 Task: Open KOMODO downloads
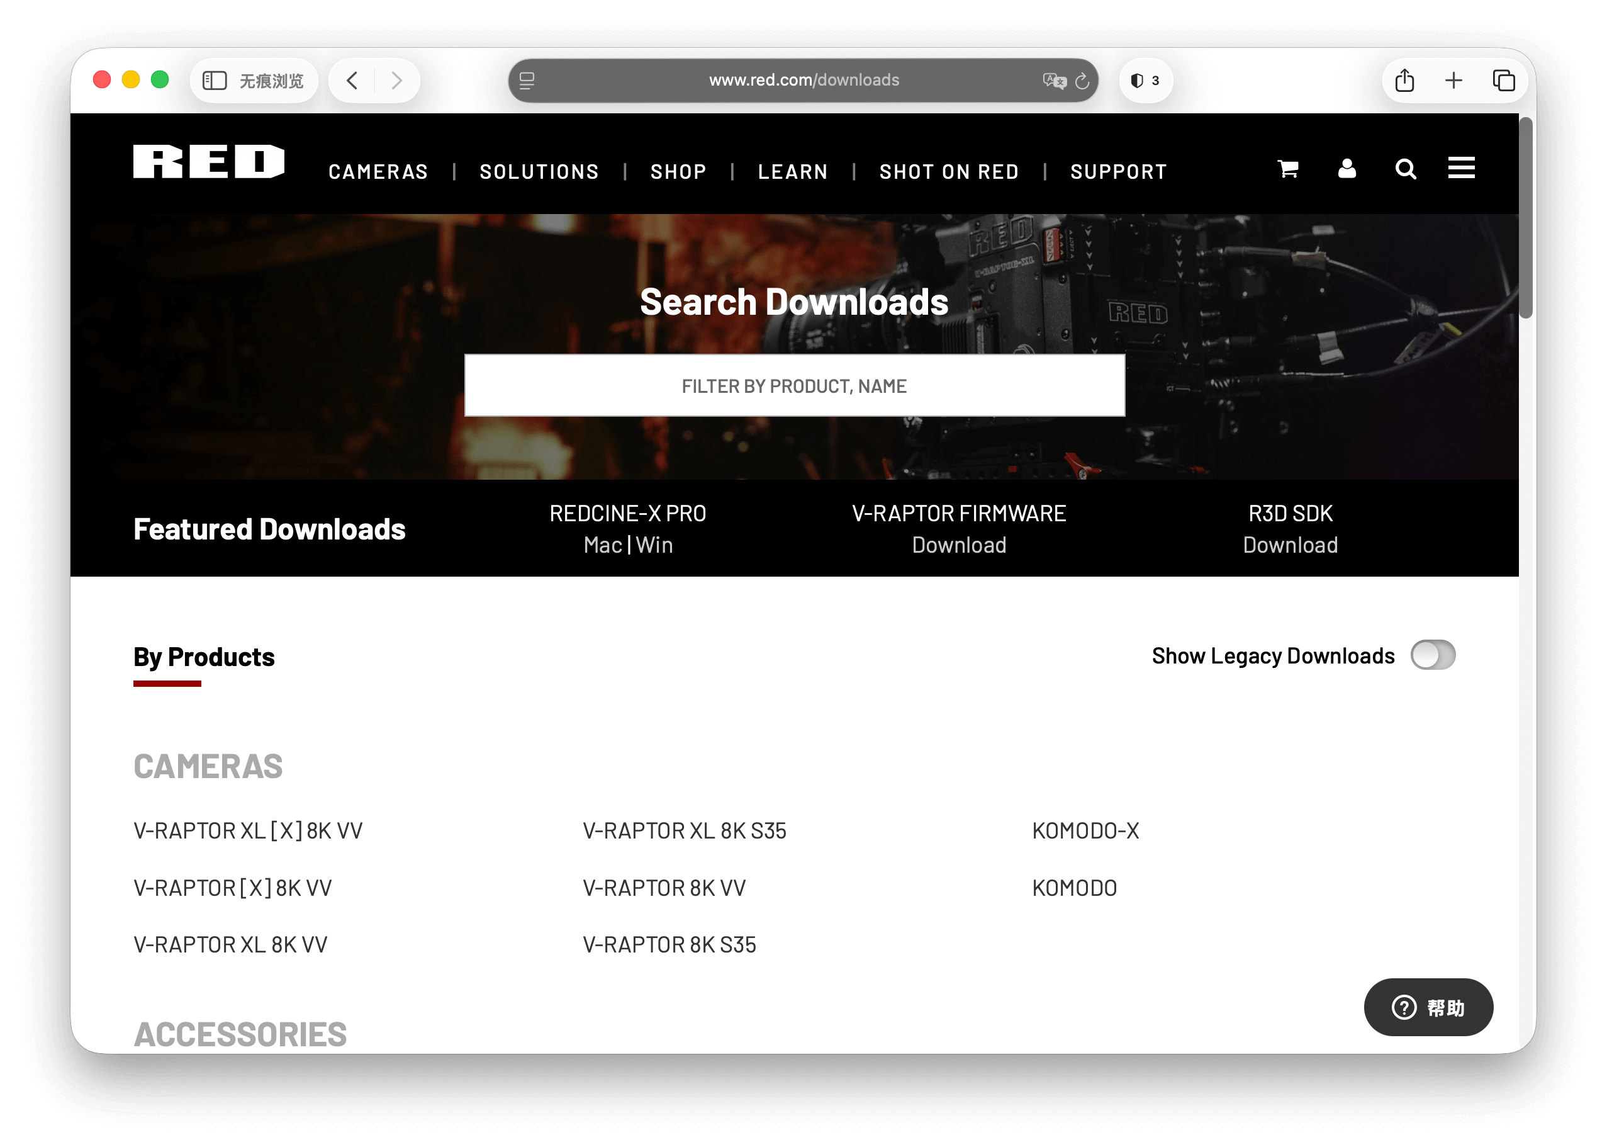tap(1074, 888)
